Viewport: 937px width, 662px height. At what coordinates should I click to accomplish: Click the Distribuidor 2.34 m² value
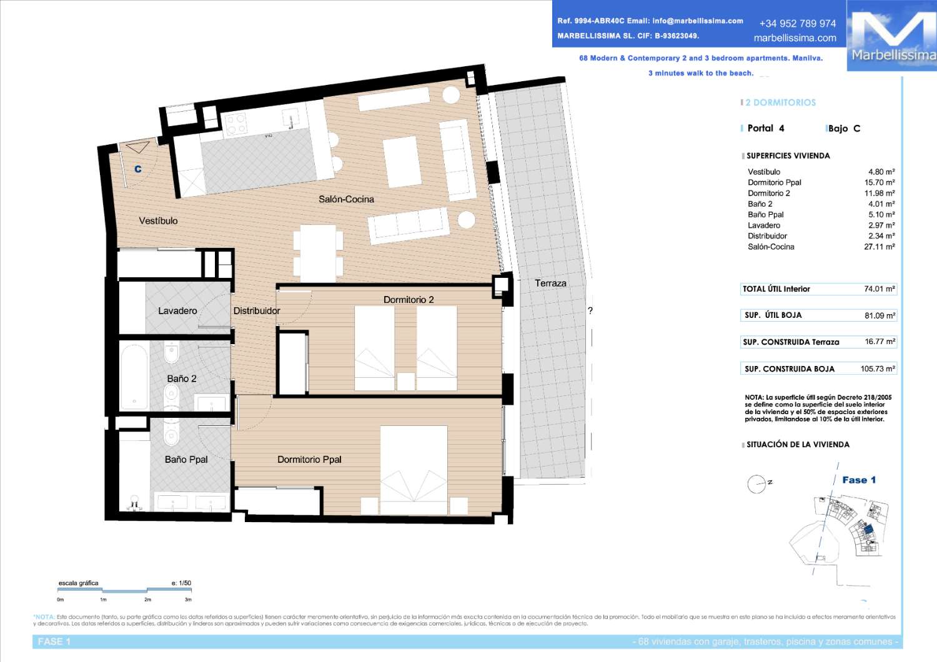pos(881,235)
